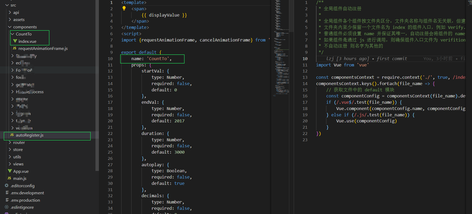Click line number 10 in the left editor
The width and height of the screenshot is (472, 214).
point(110,59)
